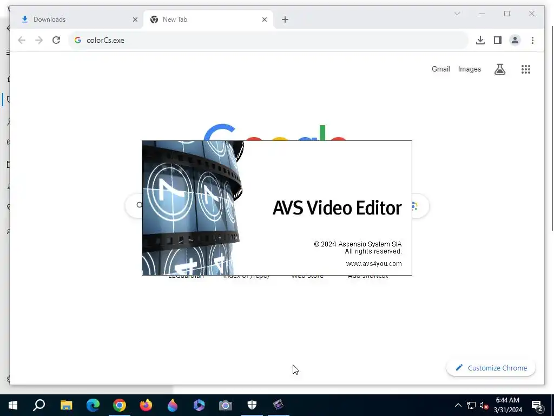Reload the current page
This screenshot has height=416, width=554.
(56, 40)
